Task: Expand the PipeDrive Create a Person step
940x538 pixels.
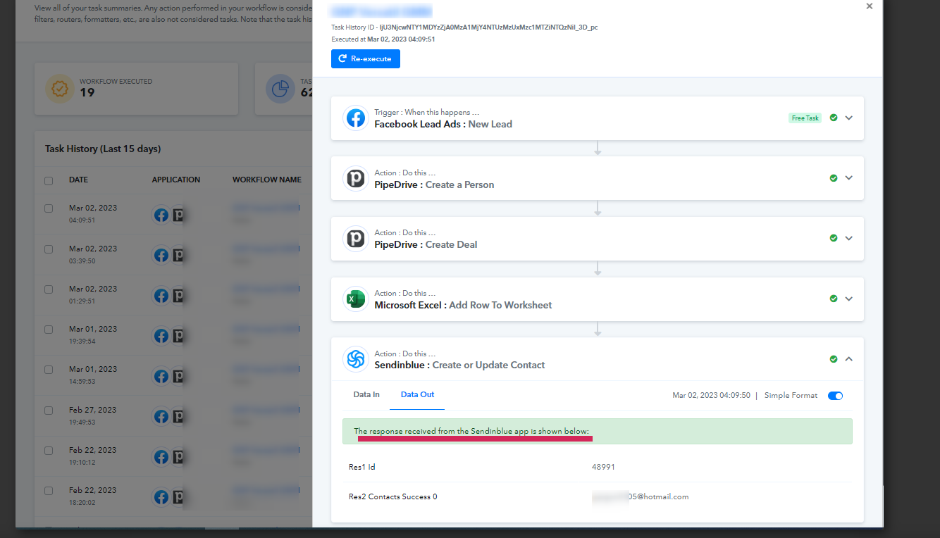Action: click(x=849, y=178)
